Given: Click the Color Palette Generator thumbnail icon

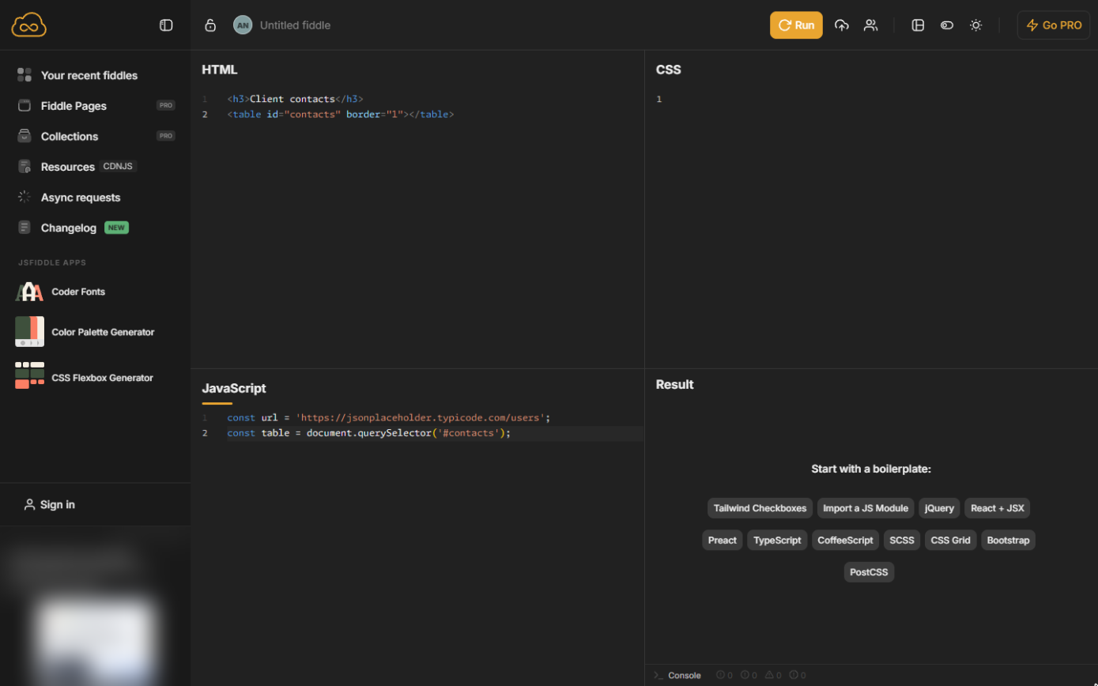Looking at the screenshot, I should [29, 332].
